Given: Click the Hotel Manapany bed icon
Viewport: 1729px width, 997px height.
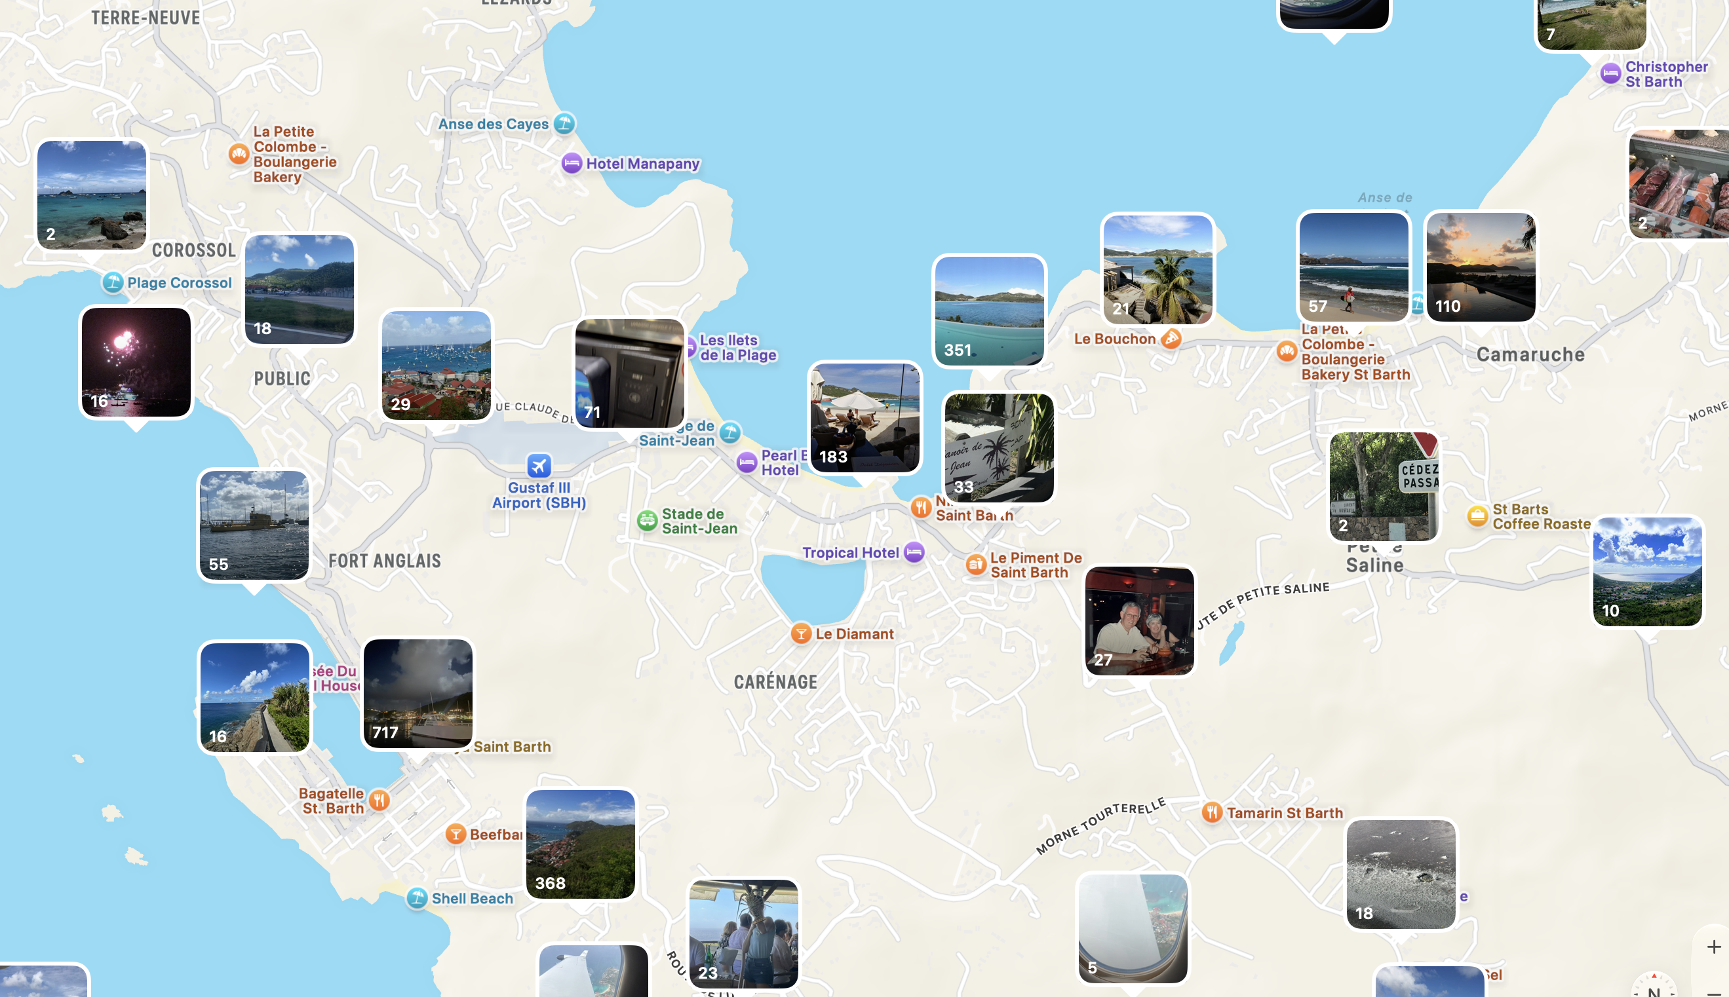Looking at the screenshot, I should (572, 164).
